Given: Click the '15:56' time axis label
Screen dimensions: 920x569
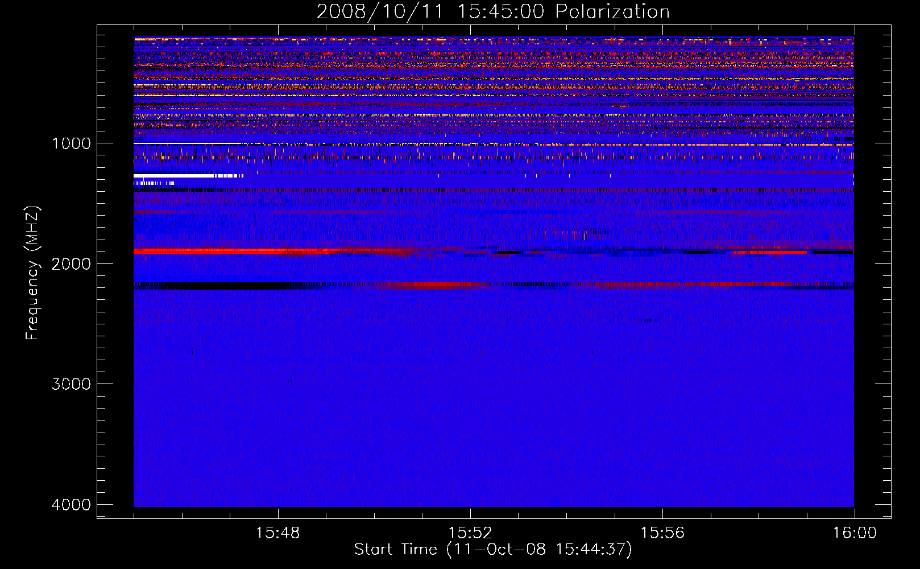Looking at the screenshot, I should tap(662, 533).
